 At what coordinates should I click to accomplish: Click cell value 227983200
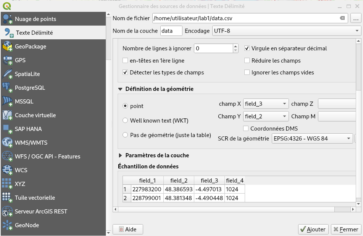(x=147, y=189)
